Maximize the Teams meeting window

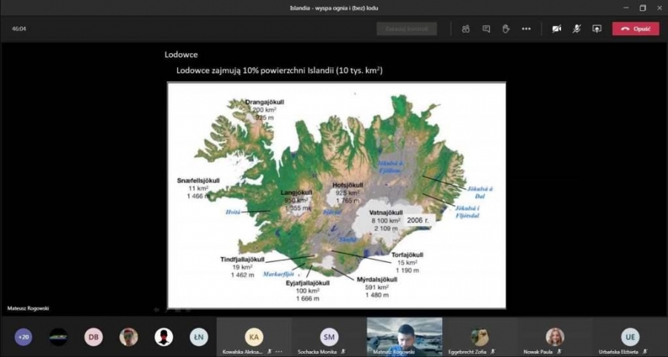(x=642, y=8)
